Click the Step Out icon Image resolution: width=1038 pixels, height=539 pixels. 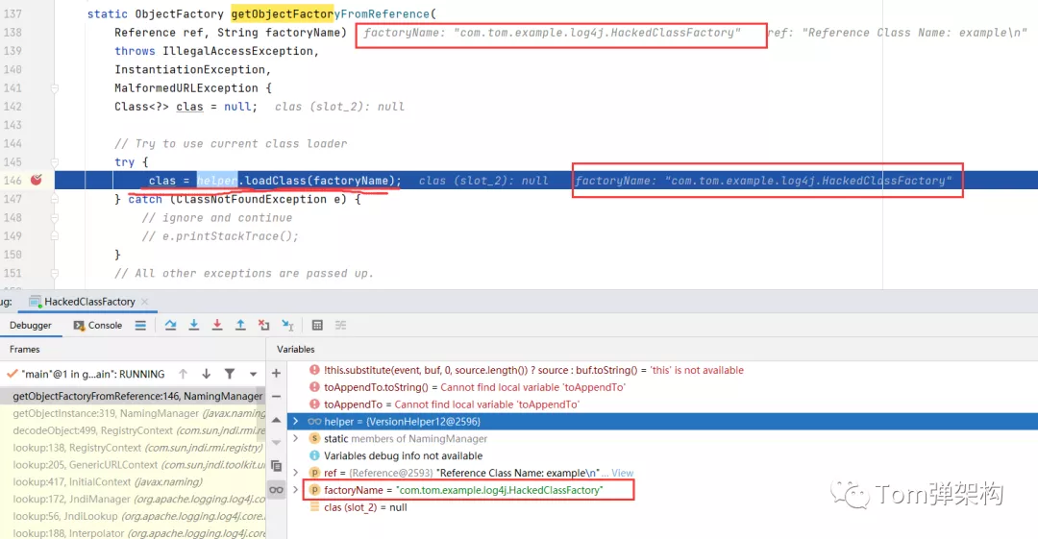(240, 326)
